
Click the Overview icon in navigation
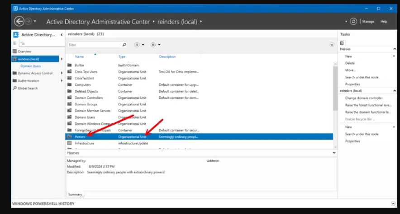[x=15, y=51]
